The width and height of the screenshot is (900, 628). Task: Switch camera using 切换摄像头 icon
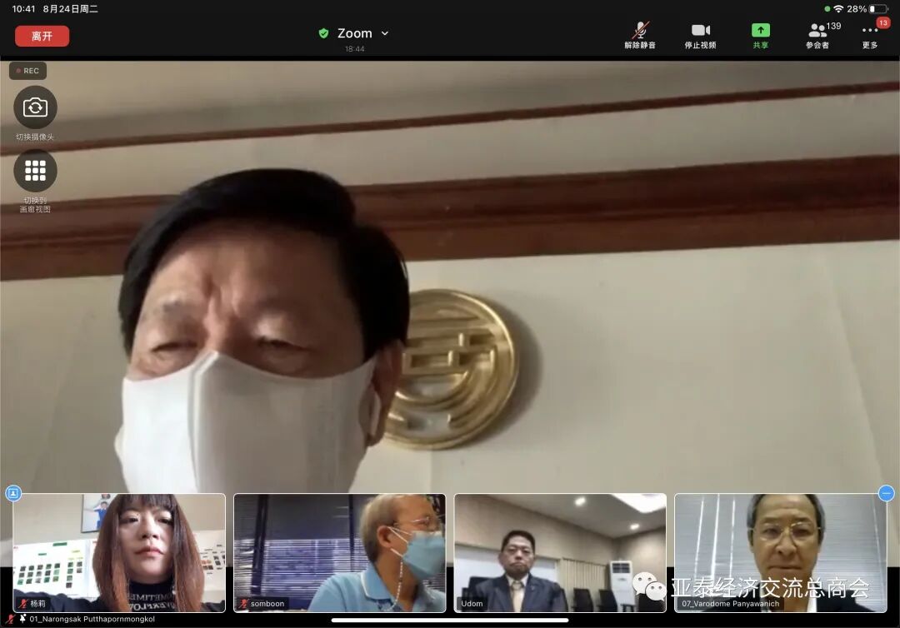35,107
